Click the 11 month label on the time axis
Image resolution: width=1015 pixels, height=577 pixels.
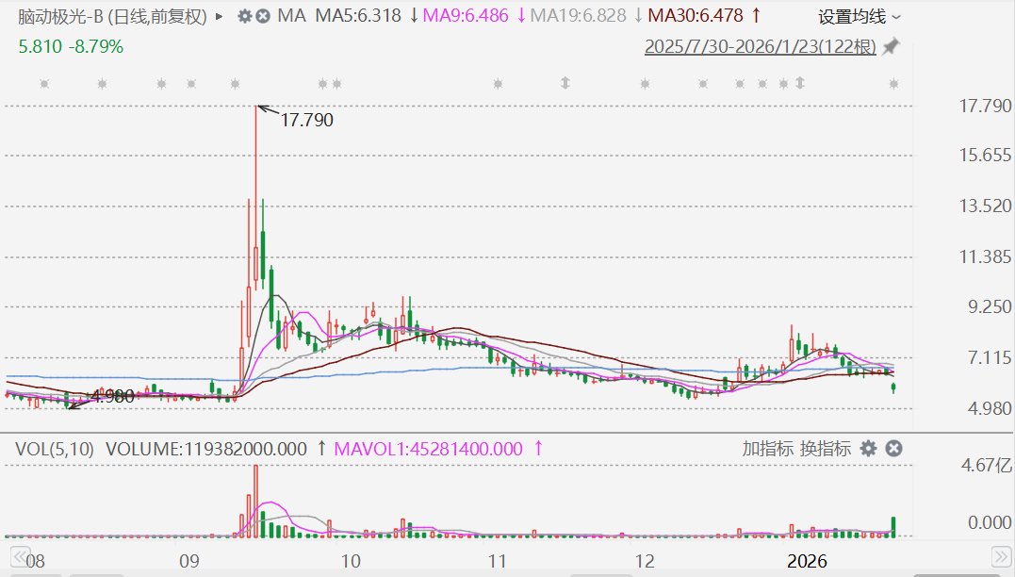(x=497, y=561)
